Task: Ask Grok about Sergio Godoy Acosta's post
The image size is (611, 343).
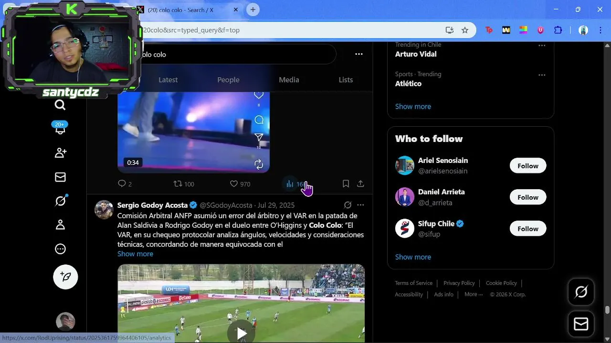Action: pyautogui.click(x=348, y=205)
